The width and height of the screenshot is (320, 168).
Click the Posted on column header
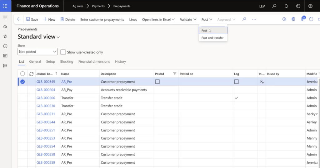click(206, 74)
